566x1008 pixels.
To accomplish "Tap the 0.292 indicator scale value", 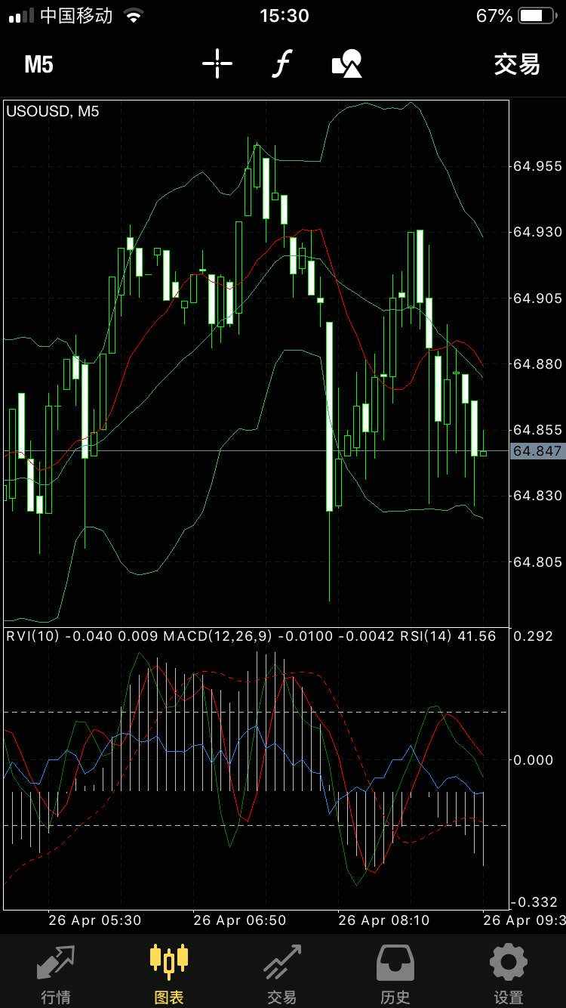I will pos(533,636).
